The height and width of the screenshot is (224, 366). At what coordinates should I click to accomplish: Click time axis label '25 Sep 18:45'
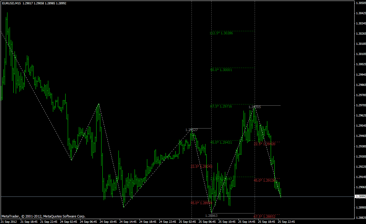coord(267,222)
